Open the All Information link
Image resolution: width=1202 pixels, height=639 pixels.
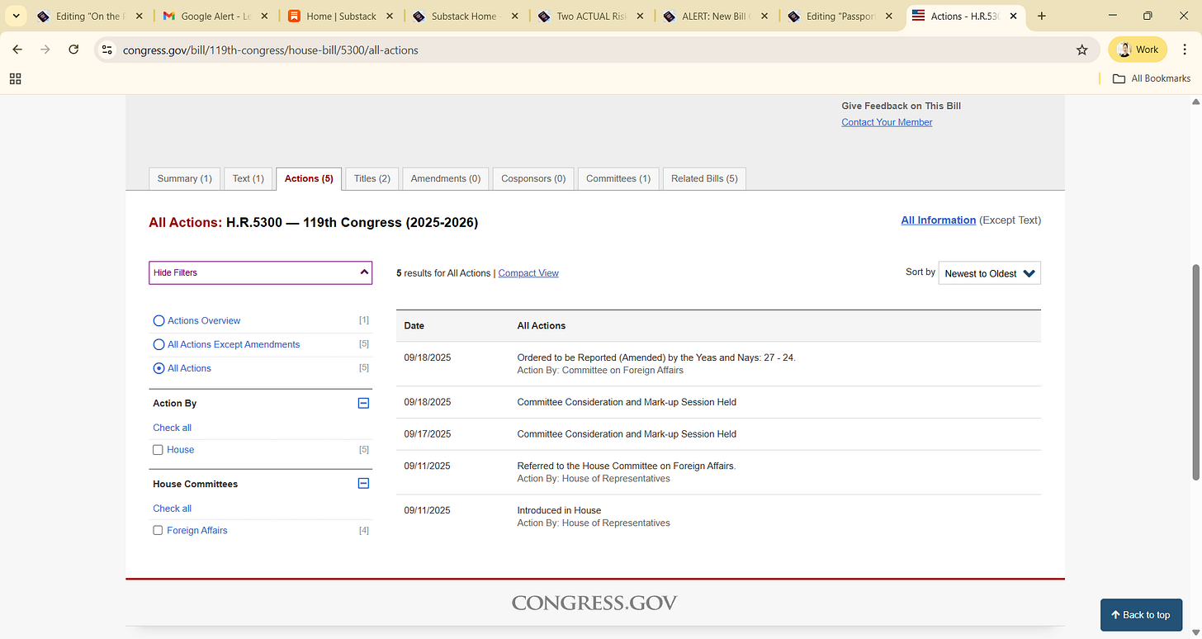point(938,220)
